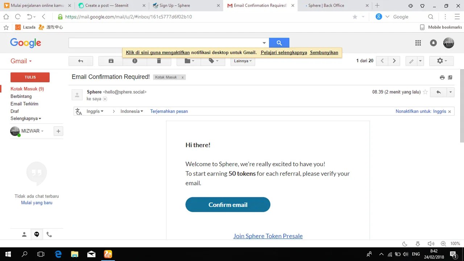Click the browser home icon
This screenshot has height=261, width=464.
coord(6,17)
